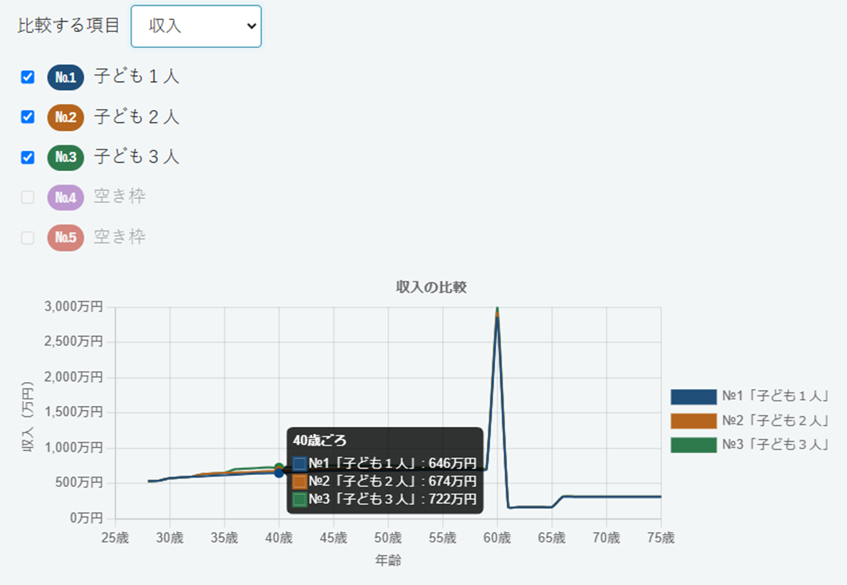Uncheck the No.3 子ども３人 checkbox
Viewport: 847px width, 585px height.
[27, 157]
